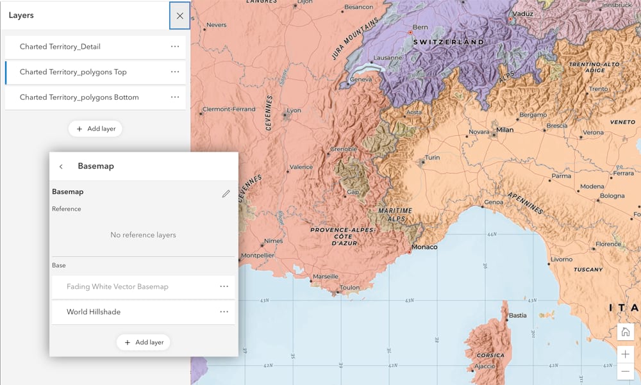Add a layer in Basemap panel
Viewport: 641px width, 385px height.
click(144, 343)
